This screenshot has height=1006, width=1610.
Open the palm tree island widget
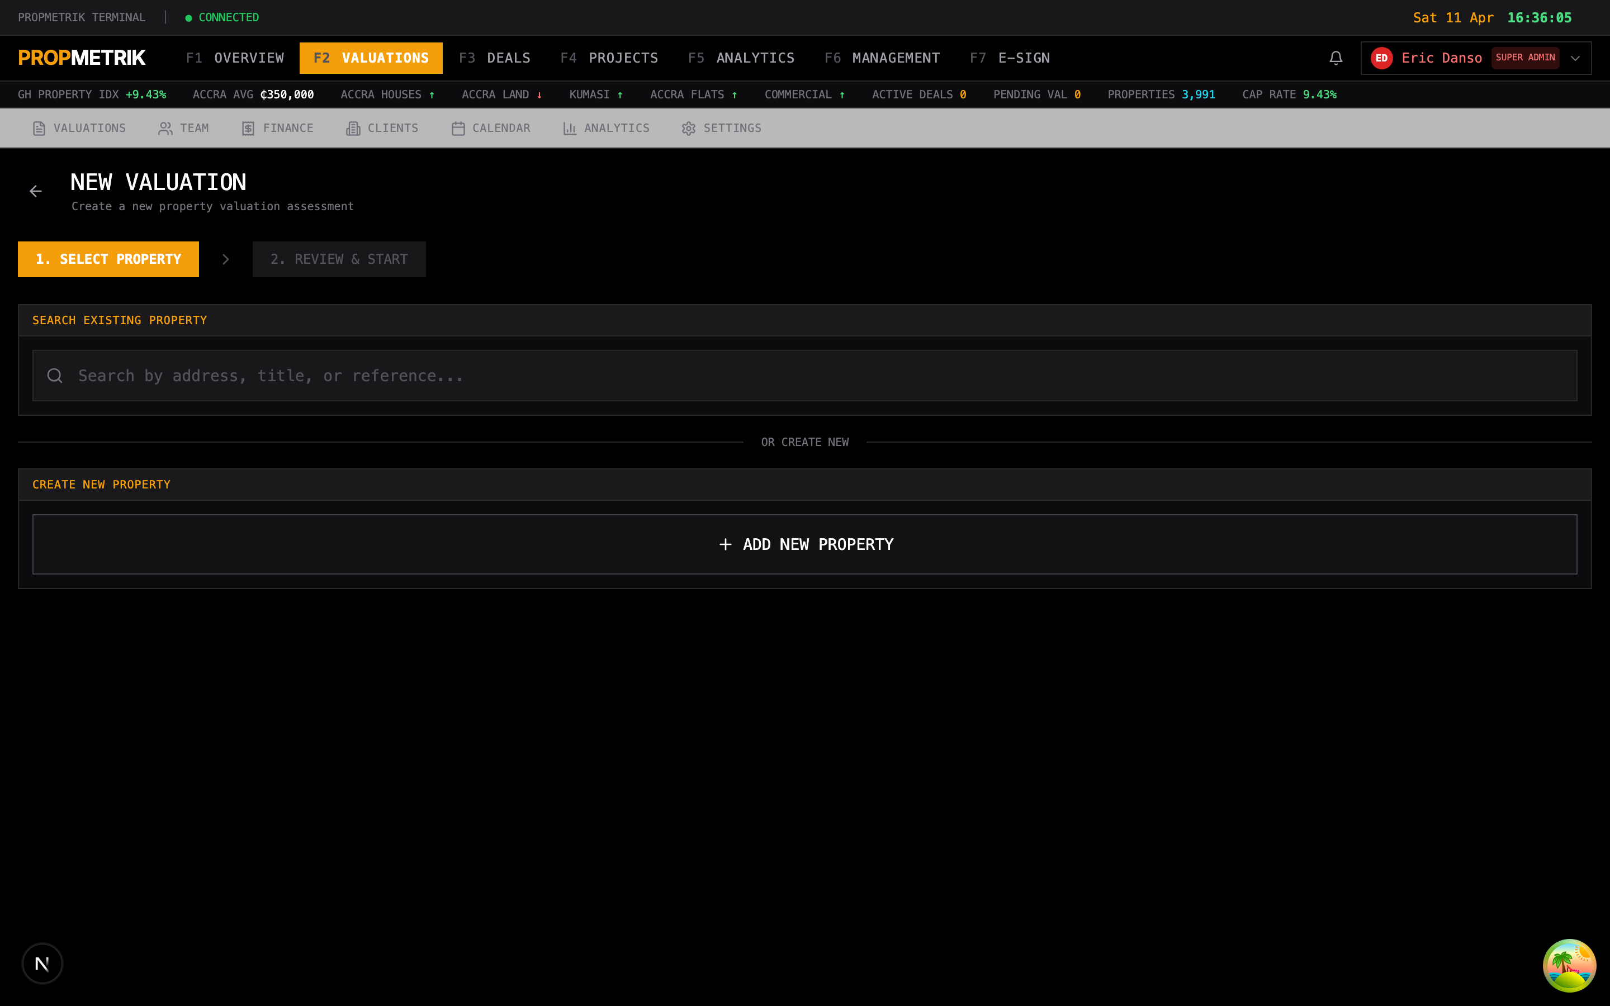pos(1569,965)
